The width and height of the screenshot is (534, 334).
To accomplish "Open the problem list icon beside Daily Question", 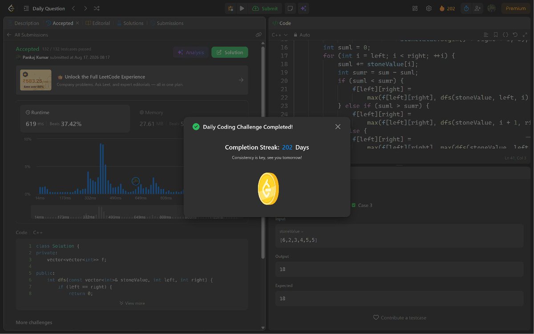I will click(27, 8).
